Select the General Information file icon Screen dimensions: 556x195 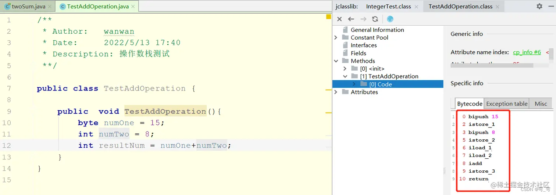pos(345,30)
